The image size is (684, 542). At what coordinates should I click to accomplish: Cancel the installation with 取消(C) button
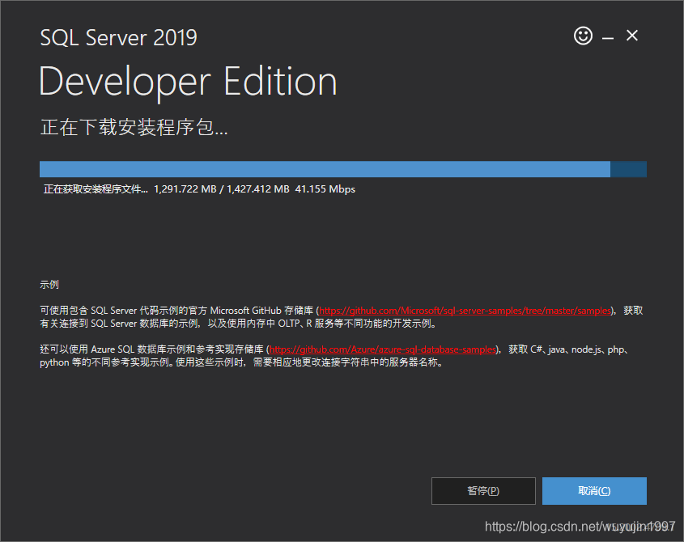click(594, 491)
